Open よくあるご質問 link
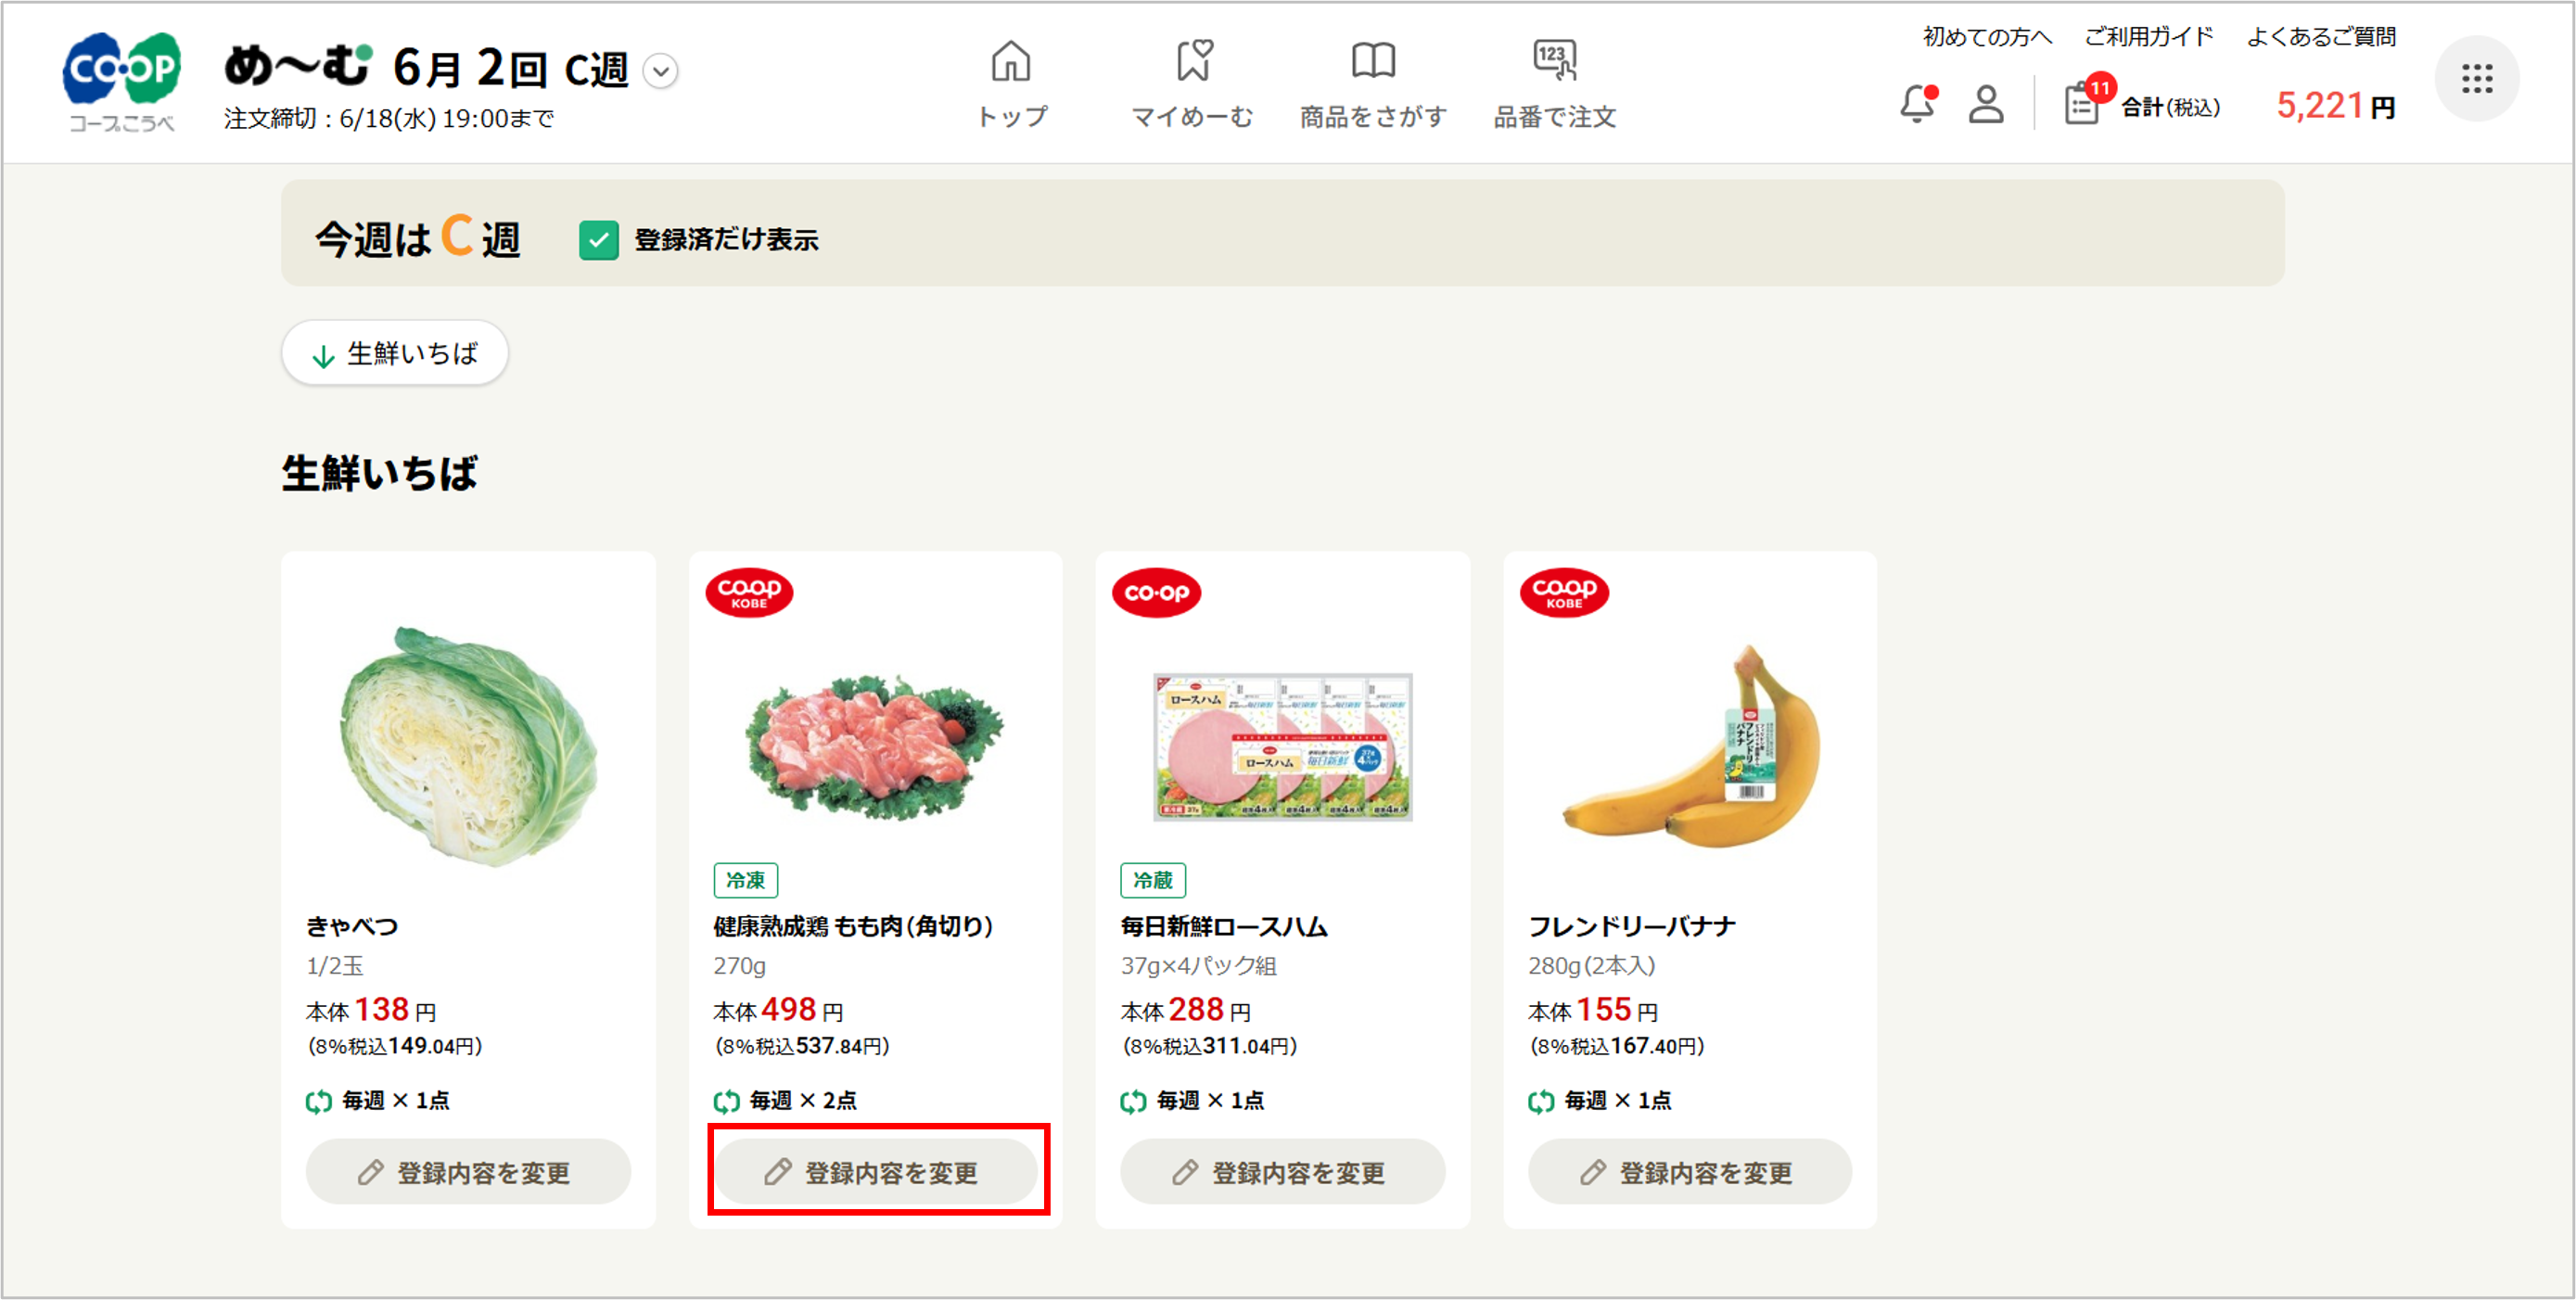This screenshot has width=2576, height=1300. coord(2320,37)
